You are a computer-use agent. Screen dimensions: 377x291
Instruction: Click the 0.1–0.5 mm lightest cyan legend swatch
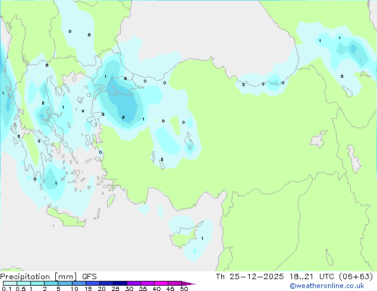pos(10,283)
